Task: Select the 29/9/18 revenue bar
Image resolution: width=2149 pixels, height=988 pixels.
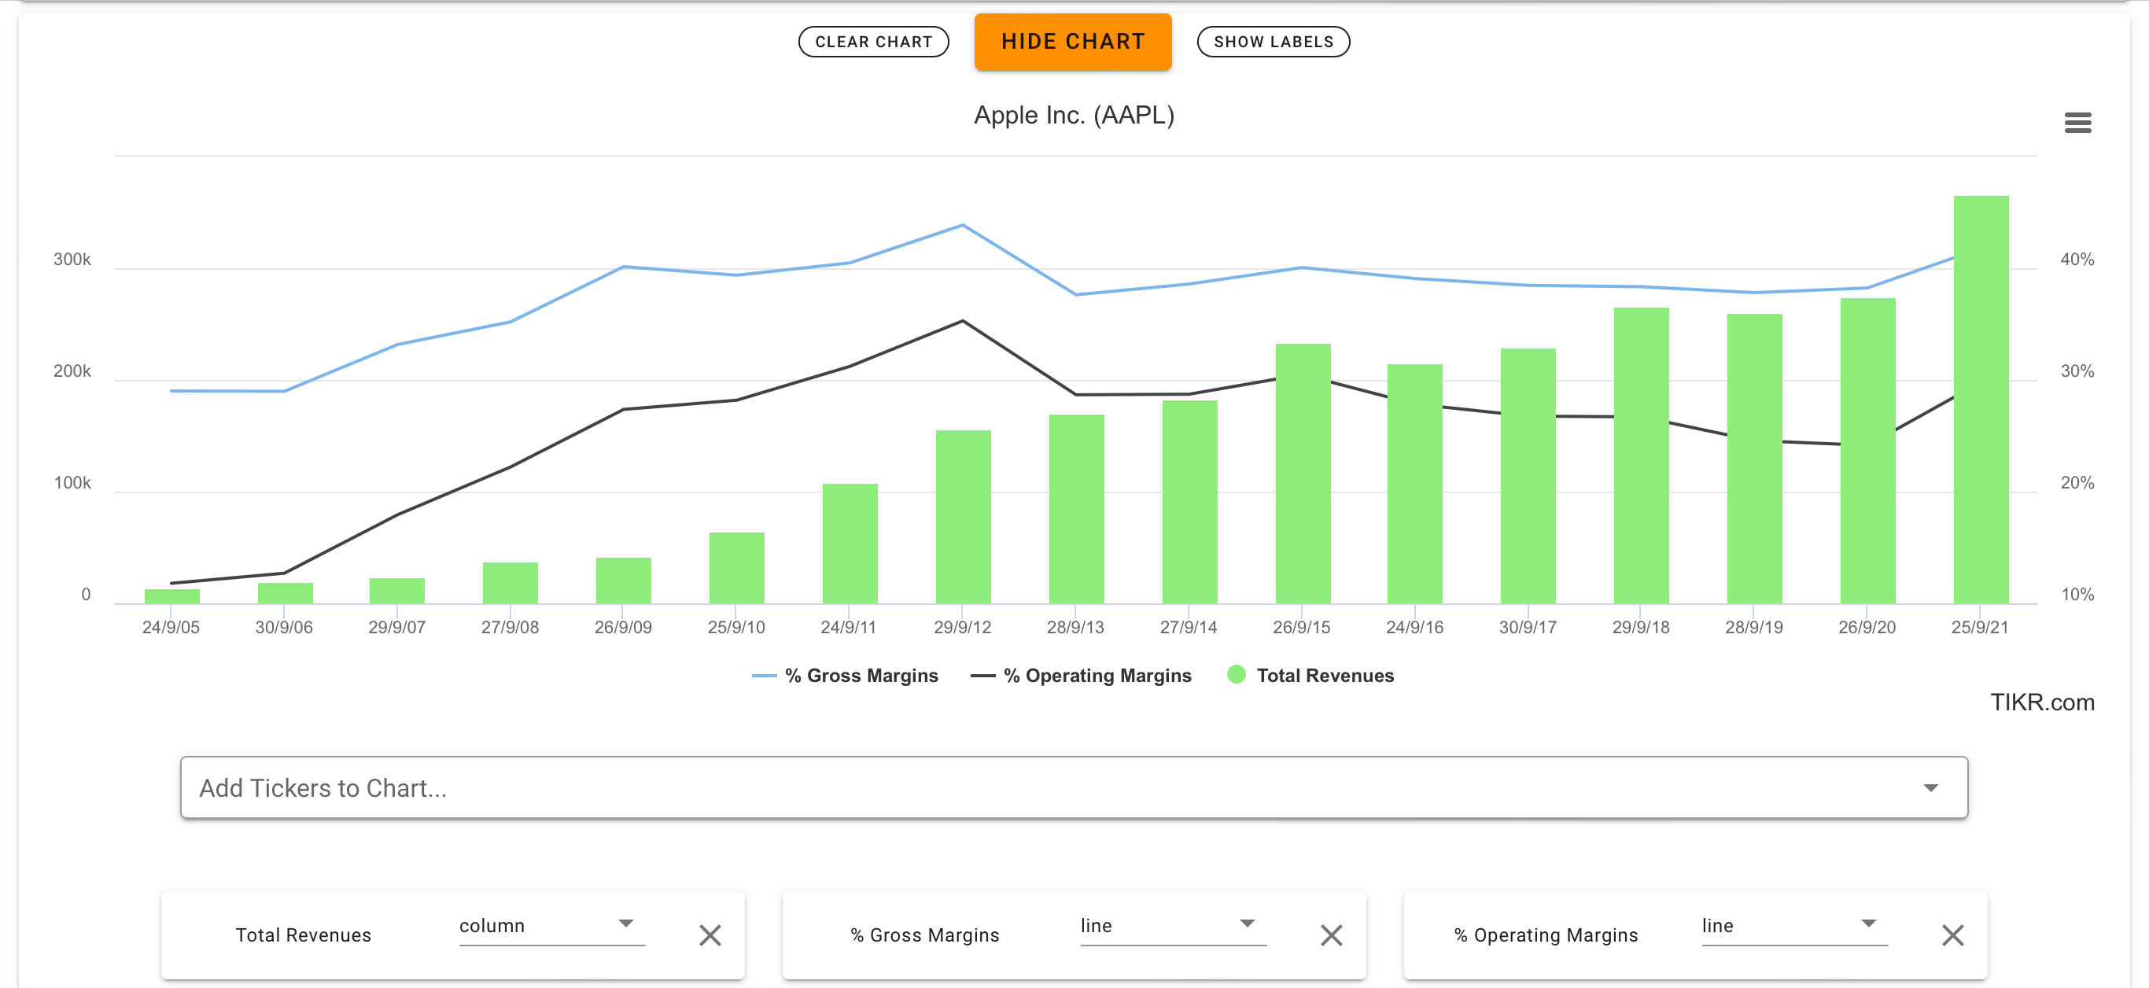Action: (x=1641, y=455)
